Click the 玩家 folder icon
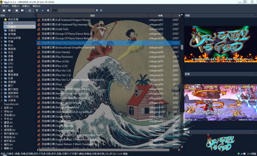 coord(5,78)
